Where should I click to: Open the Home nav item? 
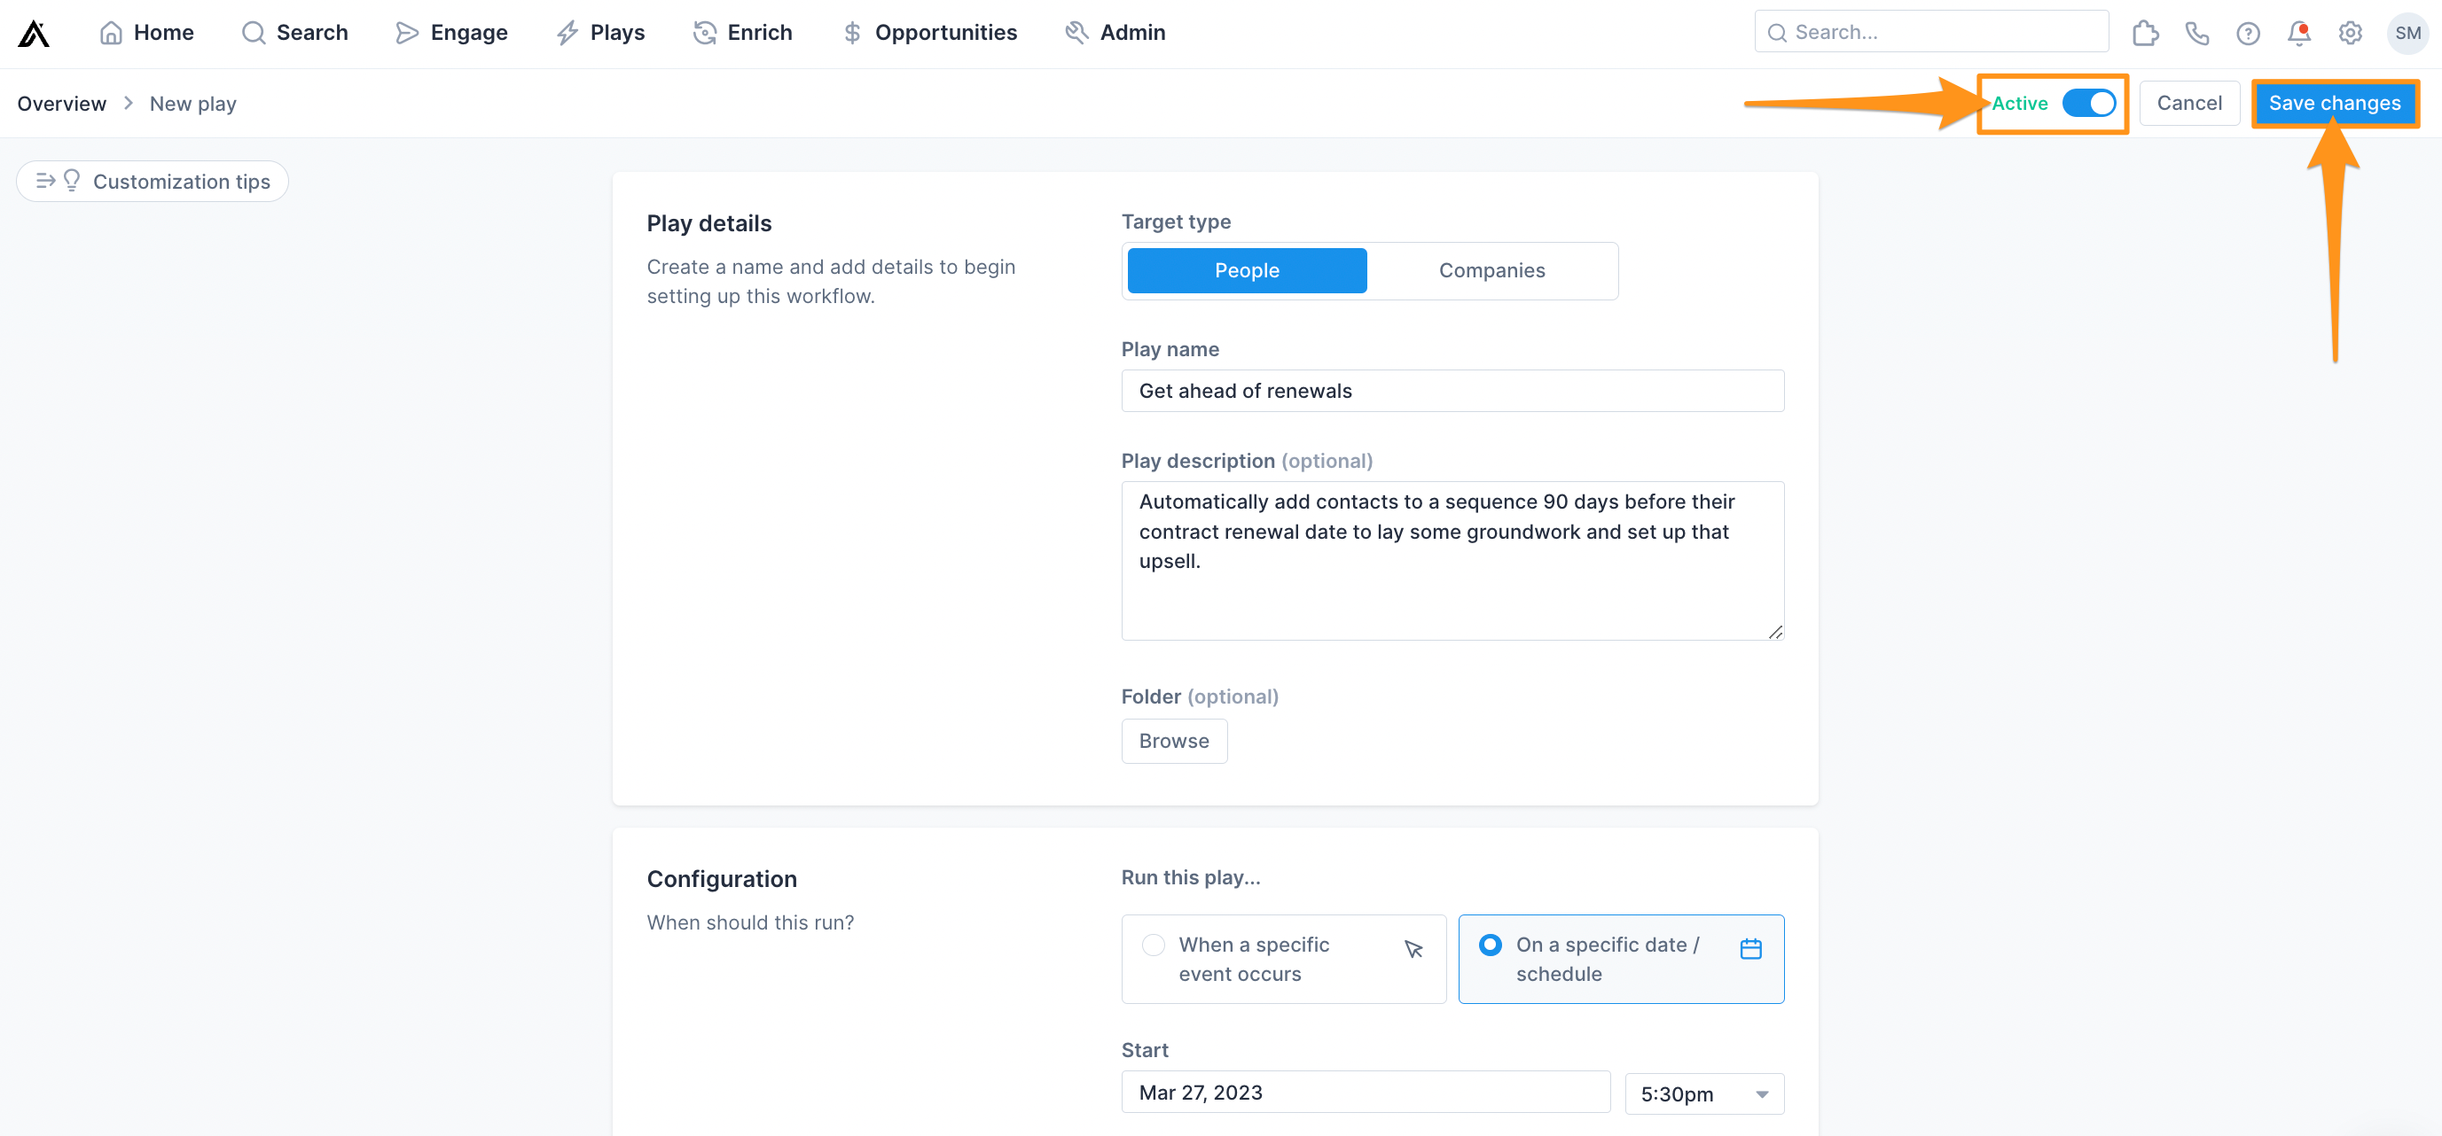146,33
